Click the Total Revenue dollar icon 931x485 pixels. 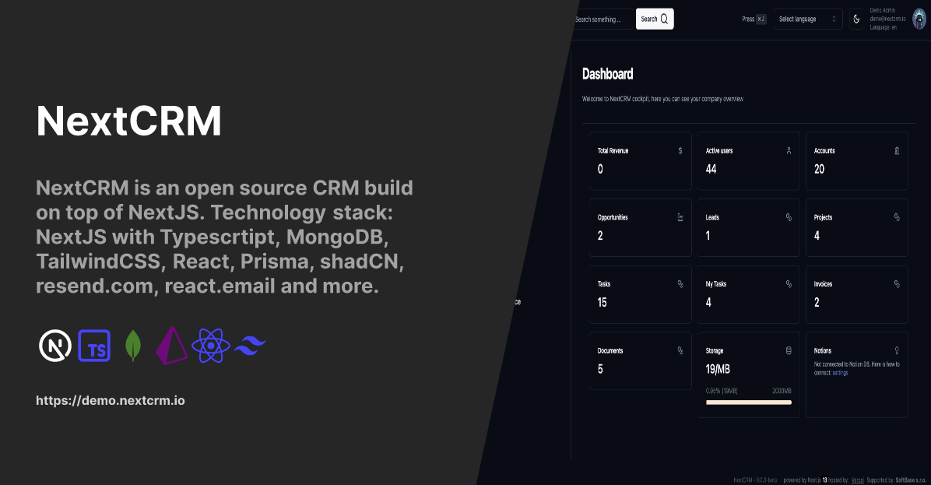coord(680,150)
